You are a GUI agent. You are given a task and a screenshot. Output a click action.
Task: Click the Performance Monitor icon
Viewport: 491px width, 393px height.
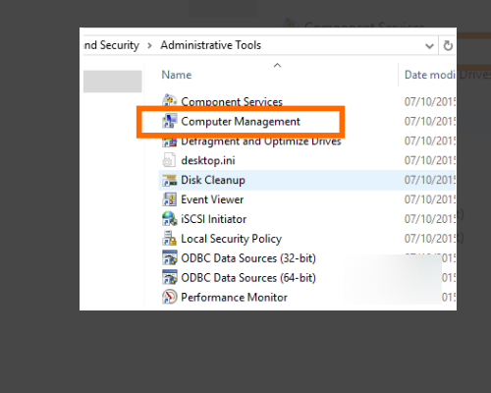coord(170,297)
